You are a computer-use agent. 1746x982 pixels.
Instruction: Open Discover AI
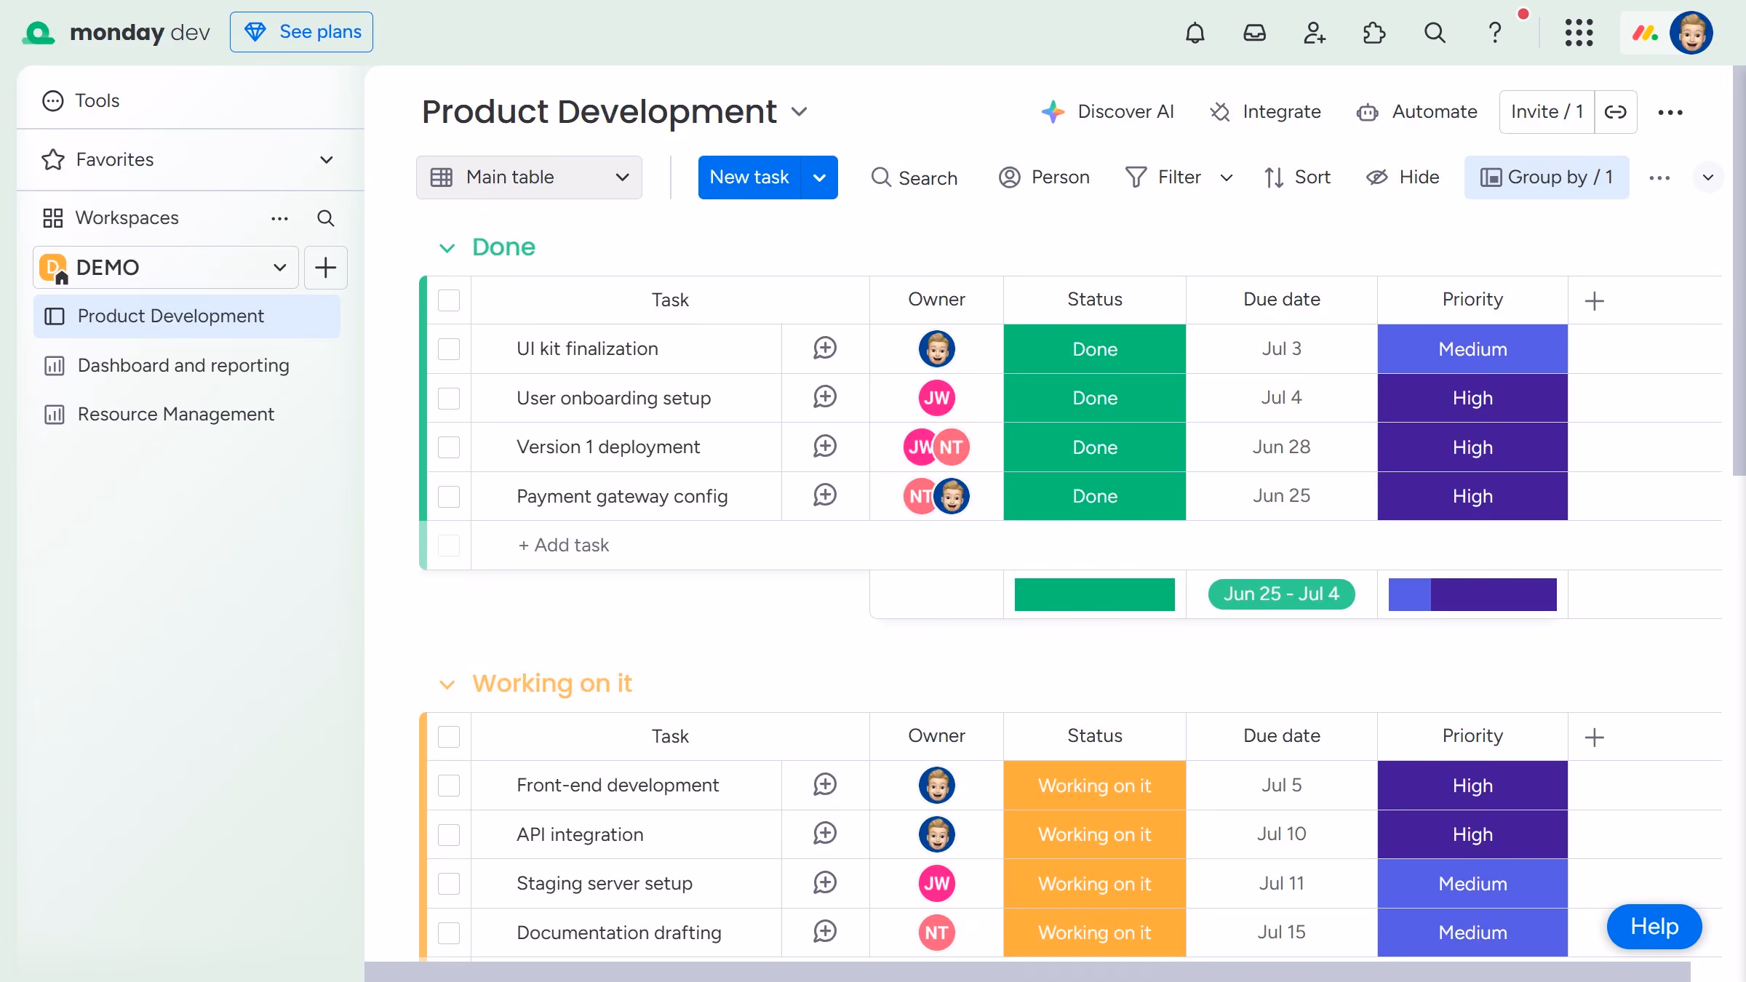[x=1107, y=112]
